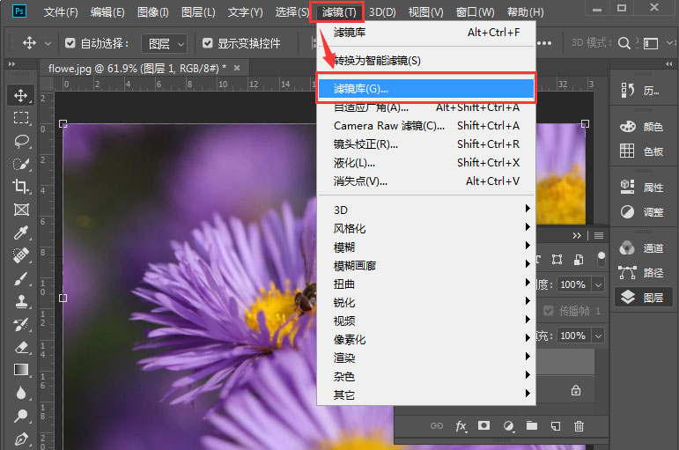Viewport: 679px width, 450px height.
Task: Choose 滤镜库(G)... menu item
Action: pyautogui.click(x=426, y=88)
